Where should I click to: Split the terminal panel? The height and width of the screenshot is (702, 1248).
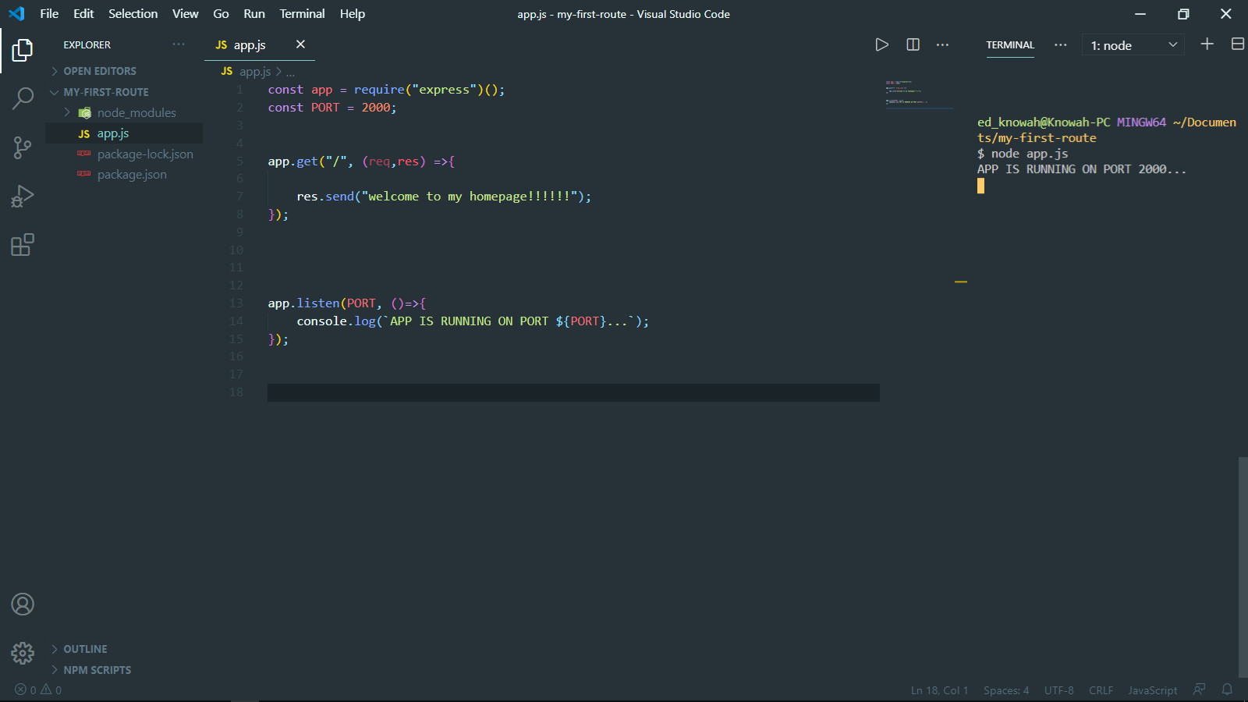[x=1237, y=44]
